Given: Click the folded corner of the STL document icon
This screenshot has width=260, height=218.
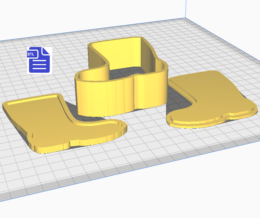Looking at the screenshot, I should point(46,51).
